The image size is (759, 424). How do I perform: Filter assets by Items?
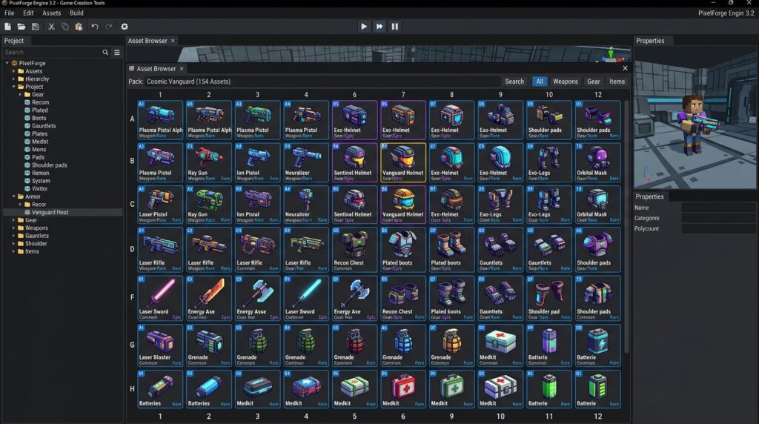[x=617, y=82]
